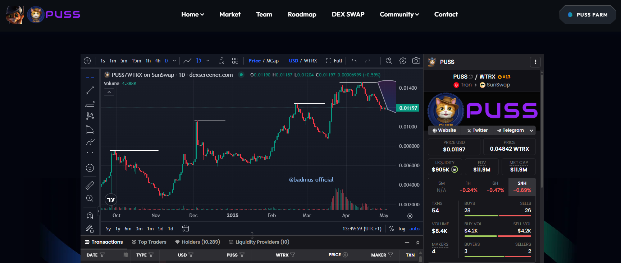Expand transactions panel with double arrows

click(x=418, y=243)
